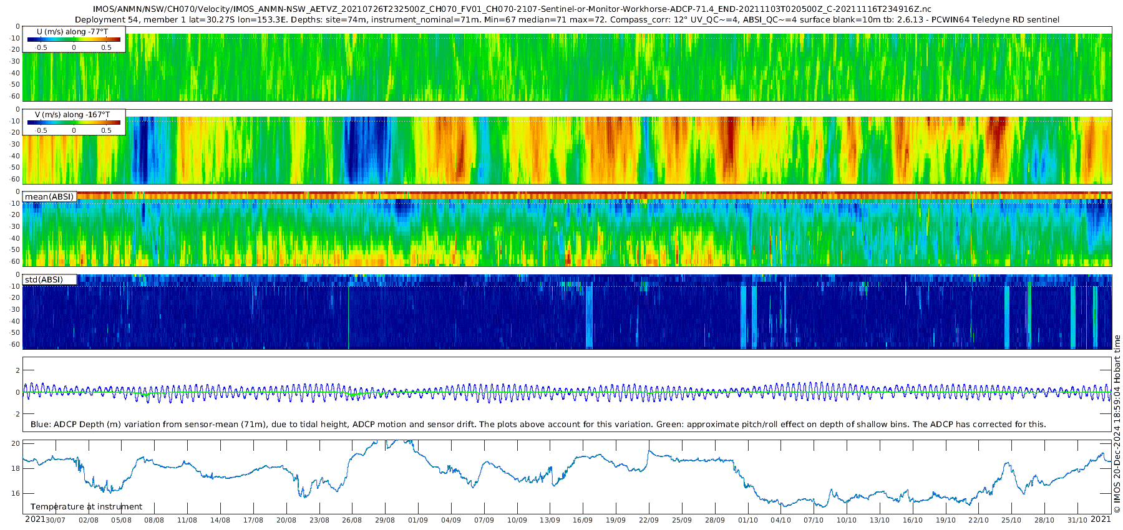
Task: Click the 'V (m/s) along -167°T' label
Action: click(x=72, y=115)
